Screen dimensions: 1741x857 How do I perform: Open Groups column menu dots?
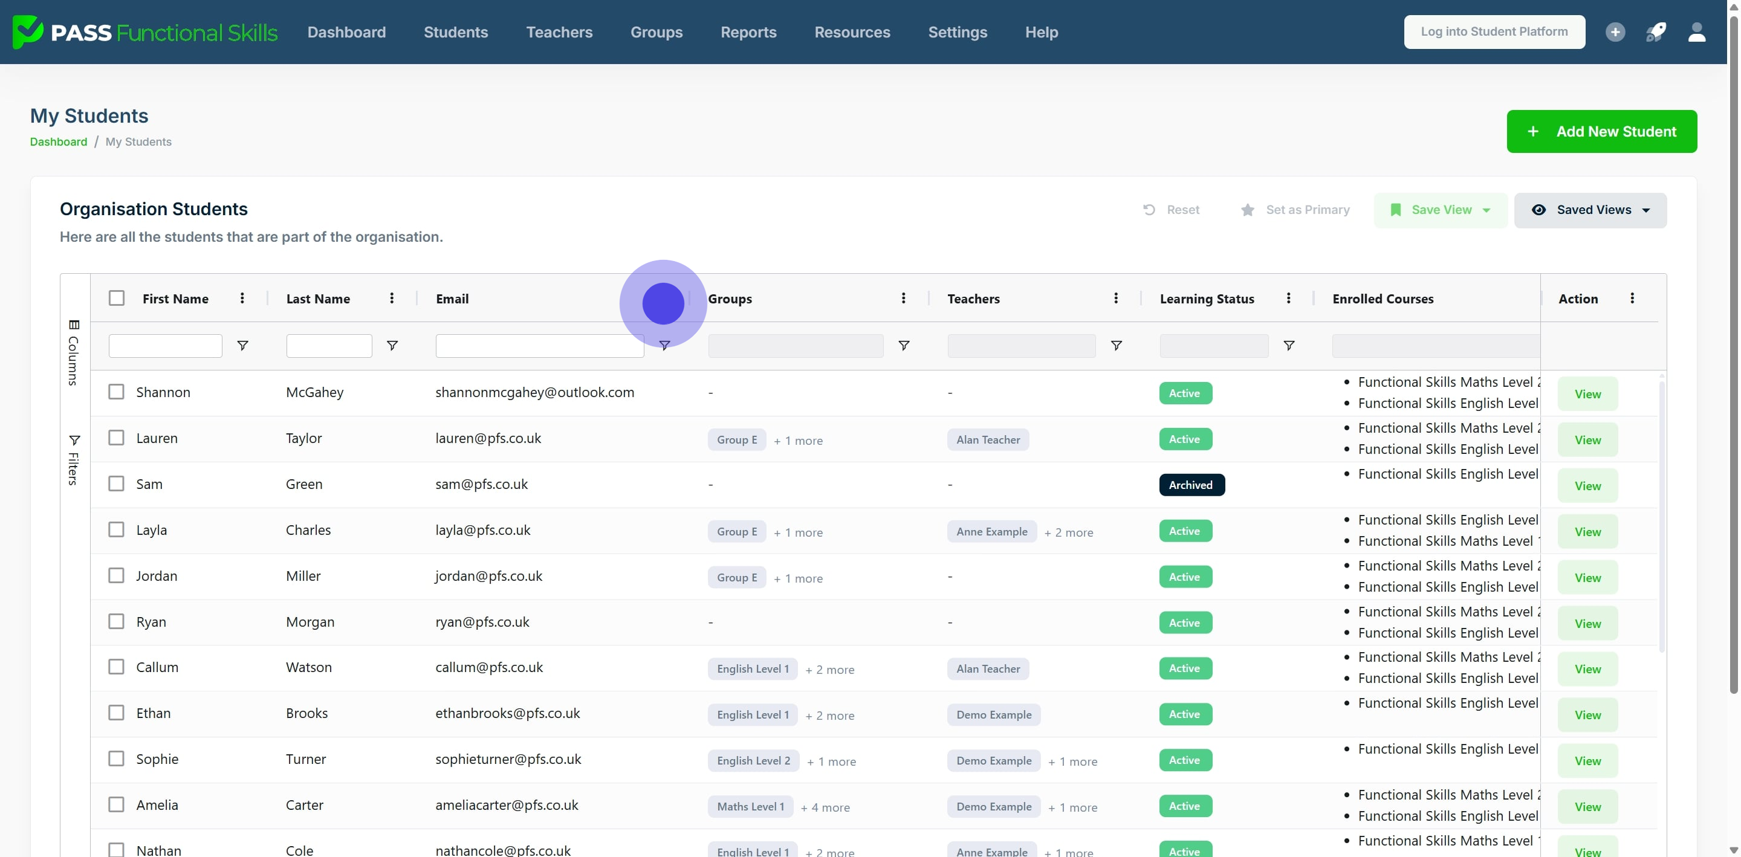pos(903,298)
